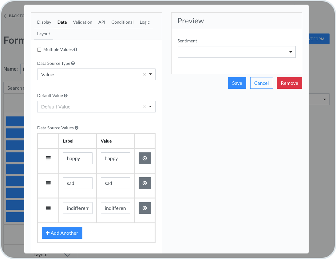This screenshot has width=336, height=259.
Task: Click the drag handle for the sad row
Action: (48, 183)
